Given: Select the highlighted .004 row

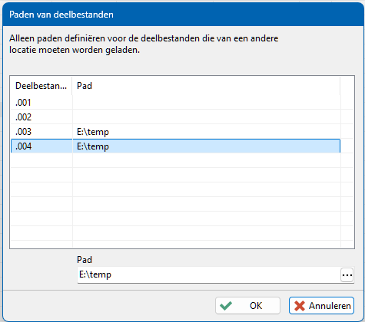Looking at the screenshot, I should tap(175, 146).
